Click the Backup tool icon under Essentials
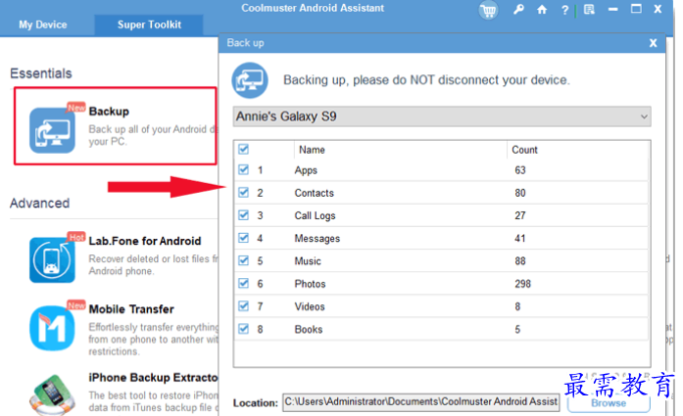Screen dimensions: 683x416 pos(52,130)
